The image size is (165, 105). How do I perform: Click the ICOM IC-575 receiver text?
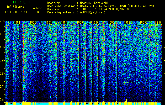105,9
